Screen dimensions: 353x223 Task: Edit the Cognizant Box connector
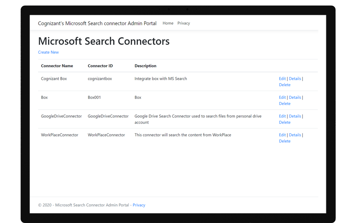(x=282, y=78)
